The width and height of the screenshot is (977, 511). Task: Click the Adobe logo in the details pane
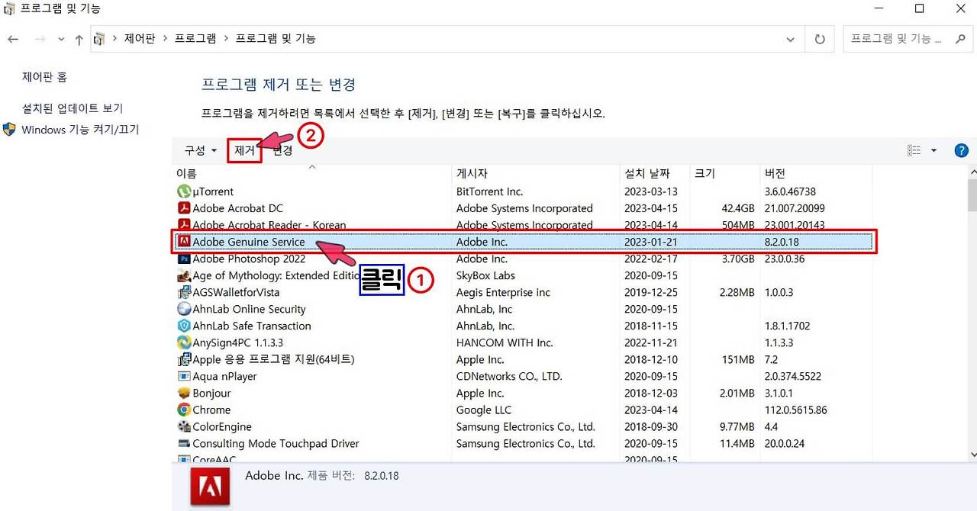(x=209, y=486)
